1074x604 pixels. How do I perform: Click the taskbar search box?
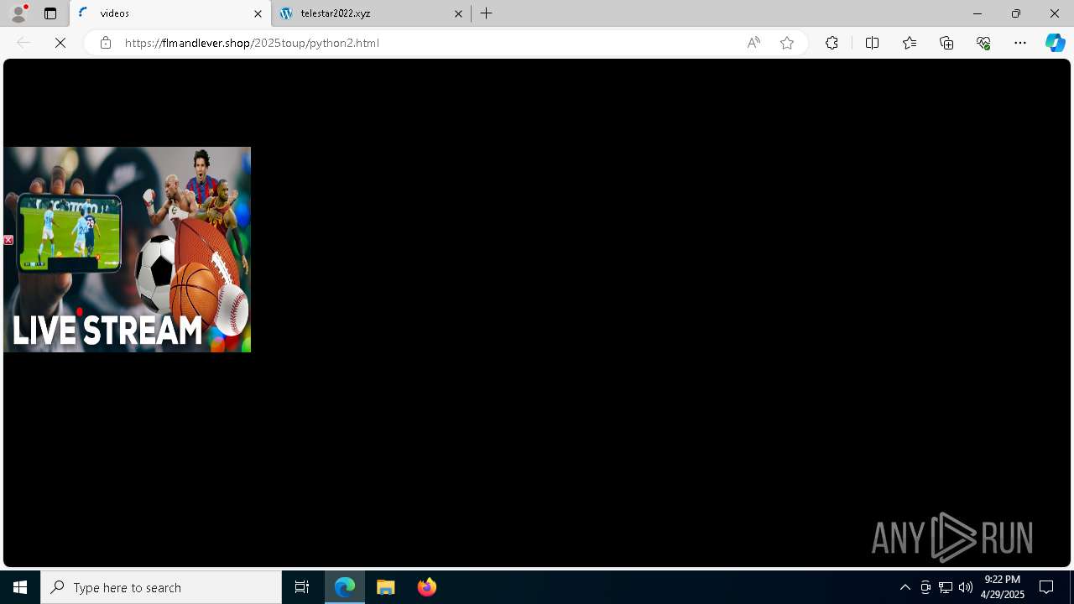[161, 587]
